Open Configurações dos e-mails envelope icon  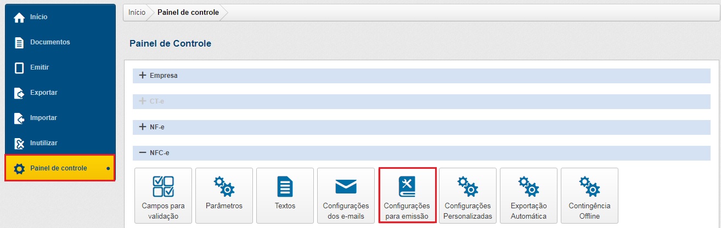point(346,187)
